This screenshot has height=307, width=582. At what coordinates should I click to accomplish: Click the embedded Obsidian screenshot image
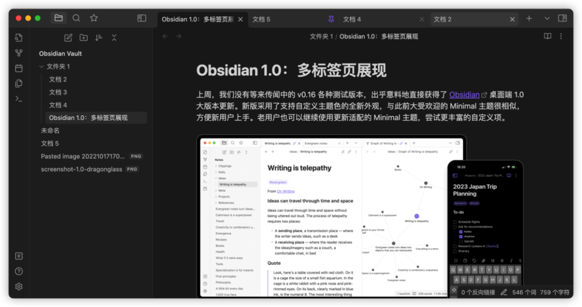tap(360, 217)
